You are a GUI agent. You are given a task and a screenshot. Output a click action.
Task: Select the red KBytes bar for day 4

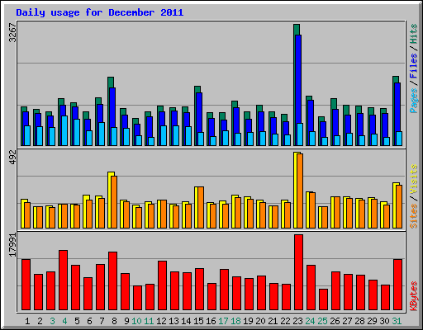[63, 280]
